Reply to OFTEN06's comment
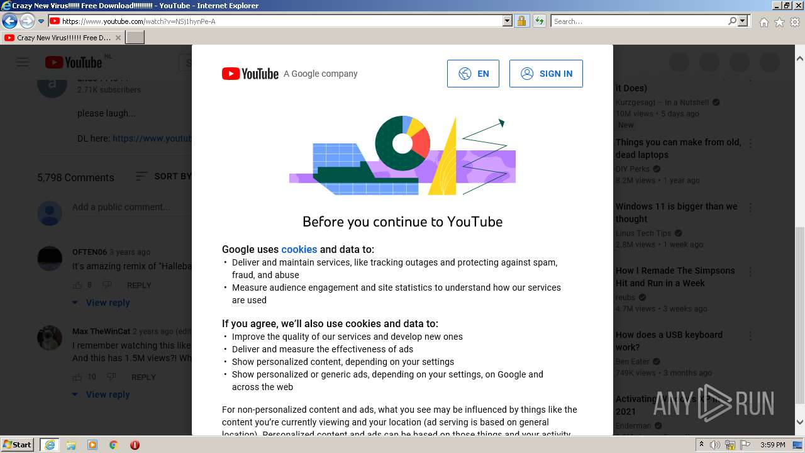 [x=139, y=285]
